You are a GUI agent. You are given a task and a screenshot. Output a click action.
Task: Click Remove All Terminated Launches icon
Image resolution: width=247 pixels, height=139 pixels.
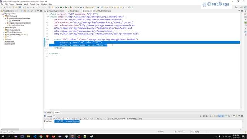[x=206, y=116]
